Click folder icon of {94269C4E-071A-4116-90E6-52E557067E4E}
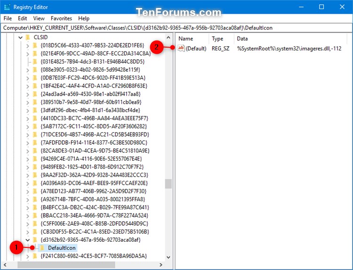 pos(35,159)
